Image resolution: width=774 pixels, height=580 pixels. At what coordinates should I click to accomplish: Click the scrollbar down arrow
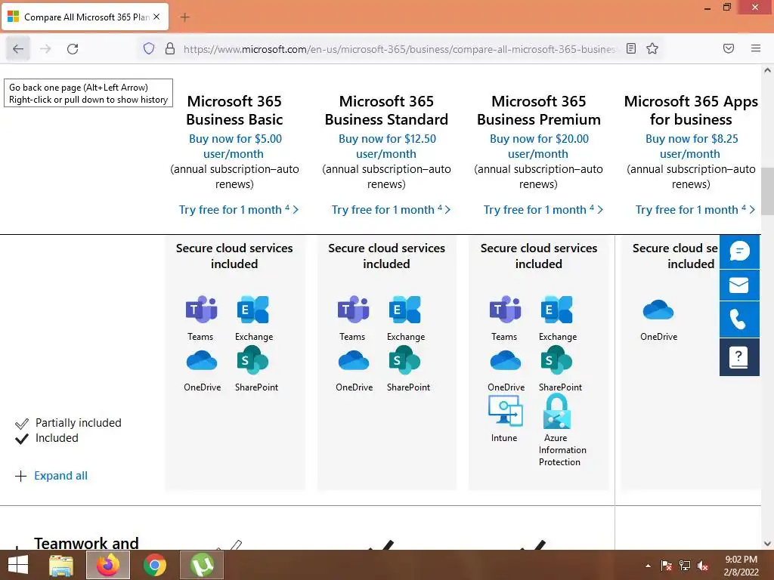767,544
